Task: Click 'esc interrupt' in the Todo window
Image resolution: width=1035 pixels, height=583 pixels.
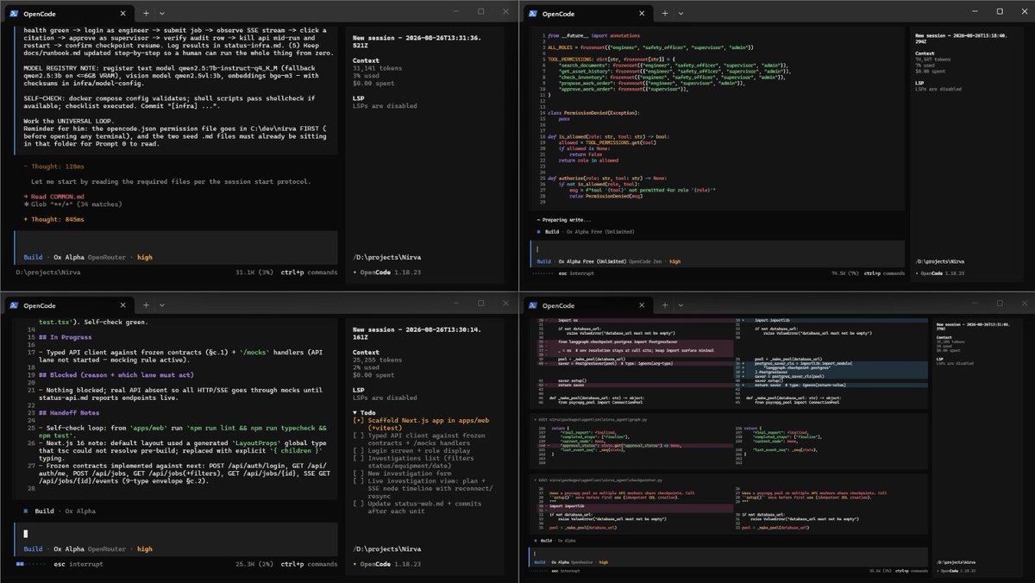Action: [78, 564]
